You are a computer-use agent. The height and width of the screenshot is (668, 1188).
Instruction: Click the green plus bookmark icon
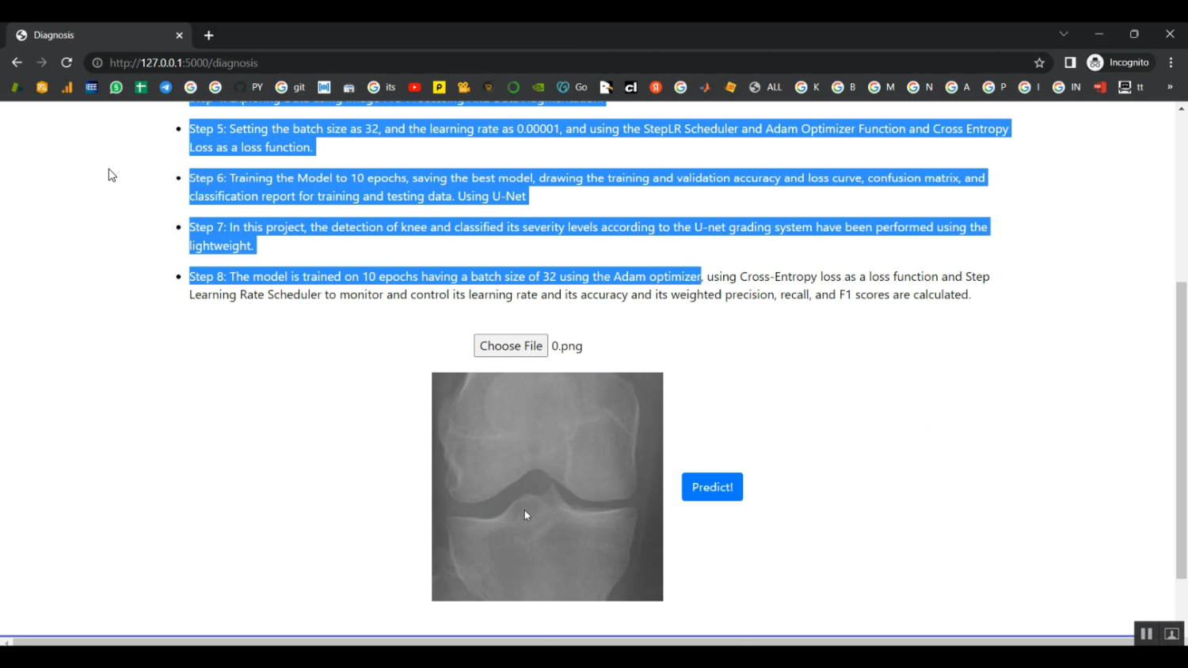(x=141, y=87)
